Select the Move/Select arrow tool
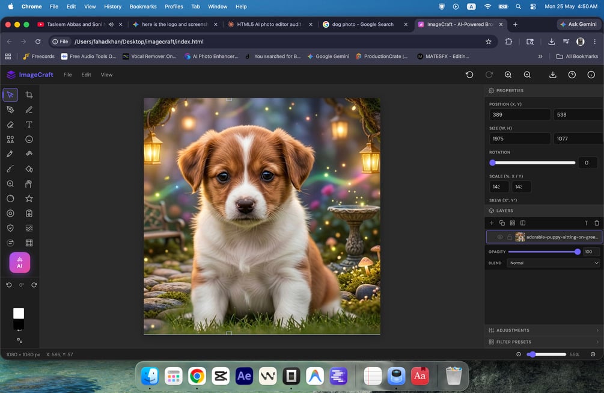This screenshot has height=393, width=604. tap(10, 95)
